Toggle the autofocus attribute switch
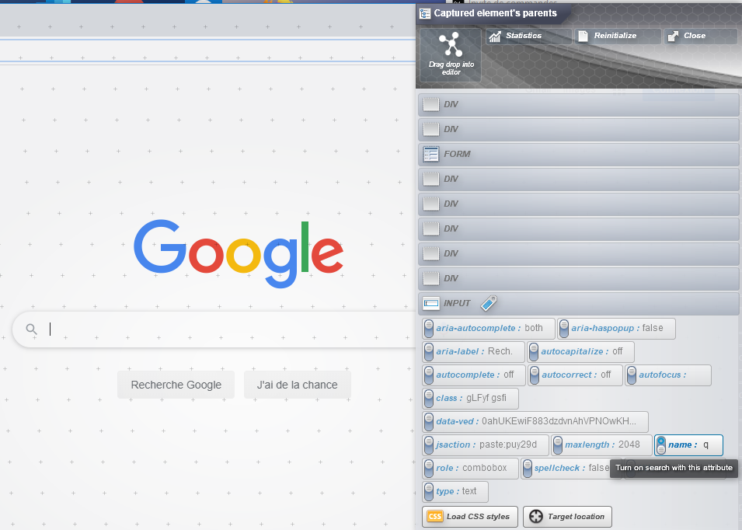 (632, 375)
